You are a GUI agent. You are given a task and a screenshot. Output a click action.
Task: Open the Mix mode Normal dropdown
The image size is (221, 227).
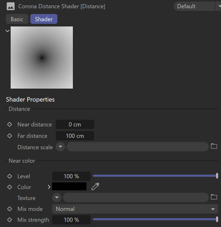pyautogui.click(x=135, y=209)
